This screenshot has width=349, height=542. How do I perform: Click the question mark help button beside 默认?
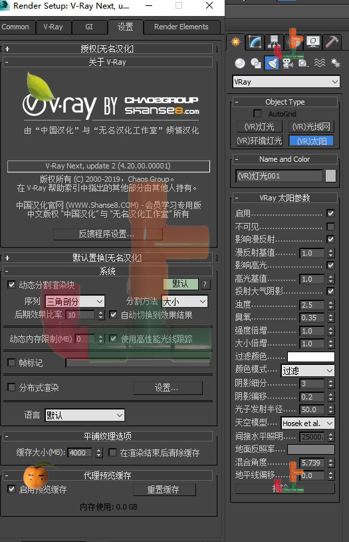205,284
